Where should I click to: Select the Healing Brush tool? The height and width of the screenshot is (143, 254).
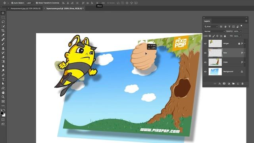(3, 39)
